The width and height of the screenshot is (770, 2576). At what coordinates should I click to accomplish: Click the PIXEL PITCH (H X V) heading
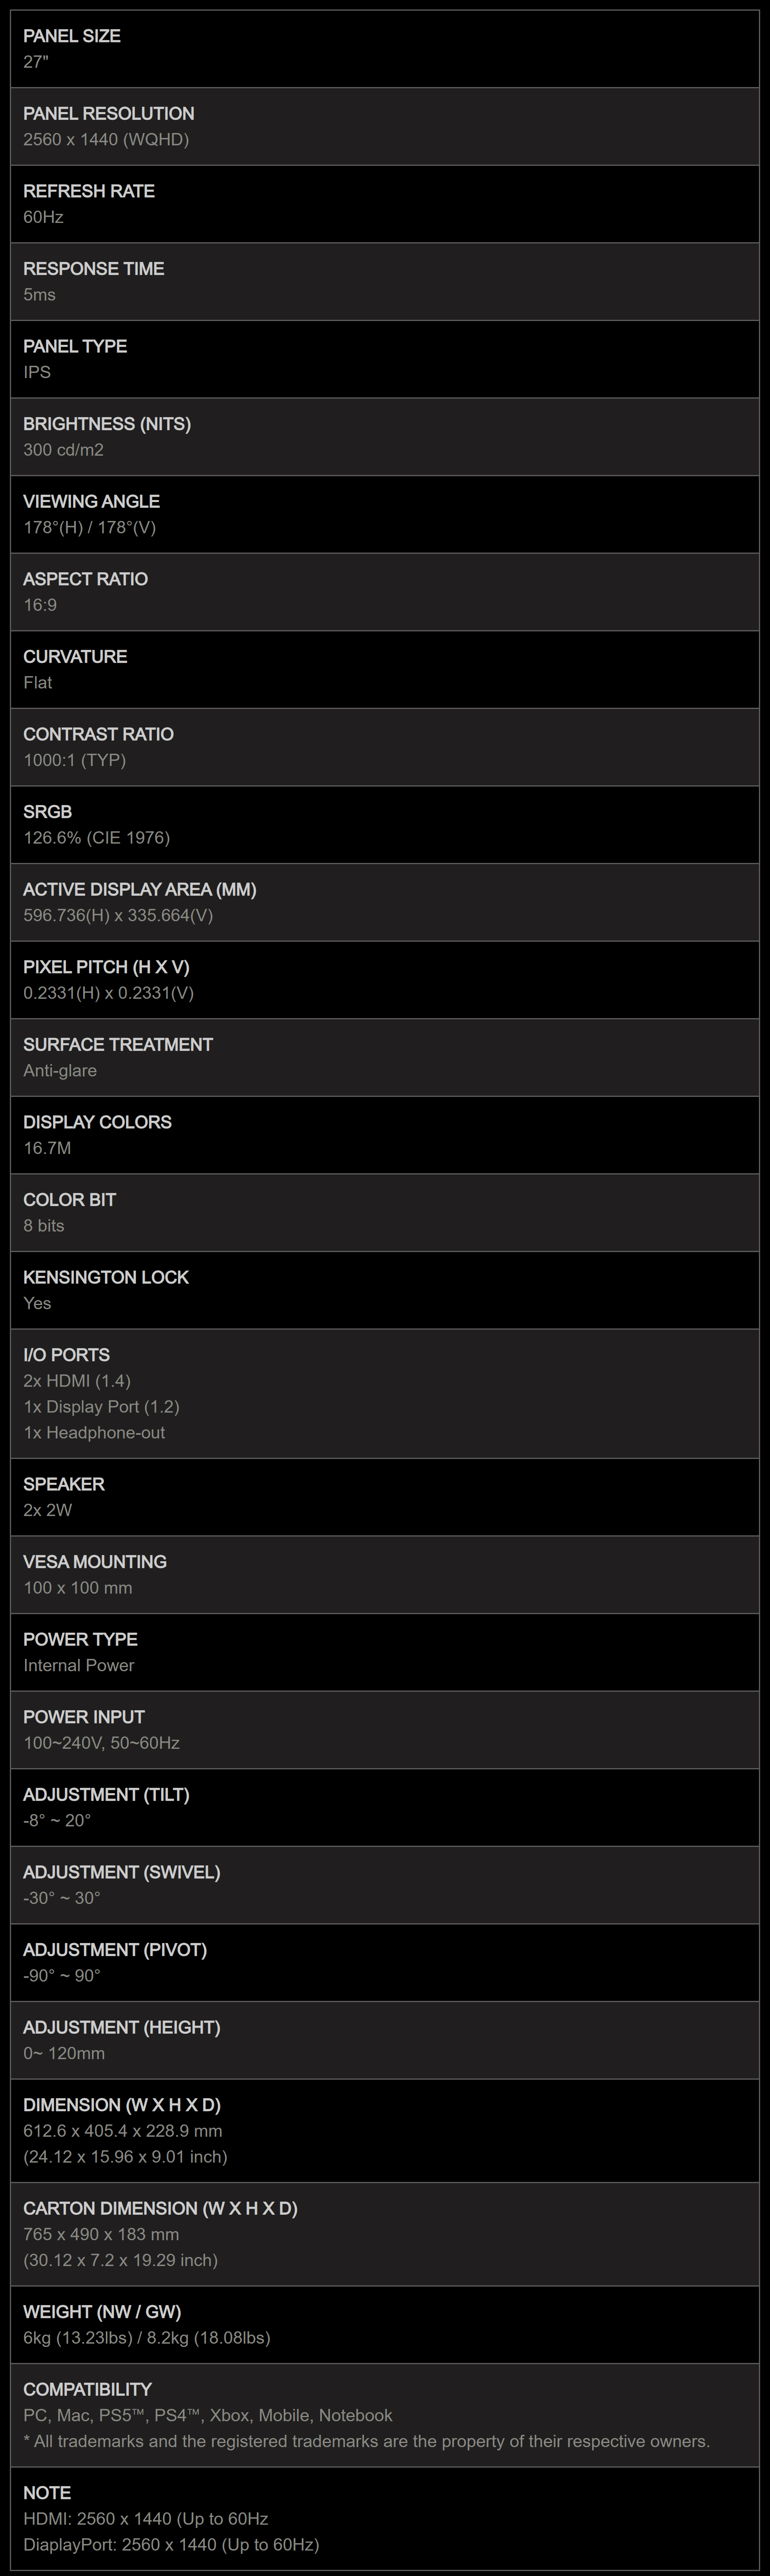pyautogui.click(x=106, y=967)
